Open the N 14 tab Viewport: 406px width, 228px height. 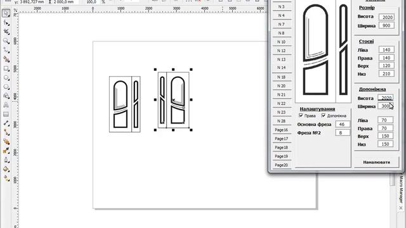[282, 68]
